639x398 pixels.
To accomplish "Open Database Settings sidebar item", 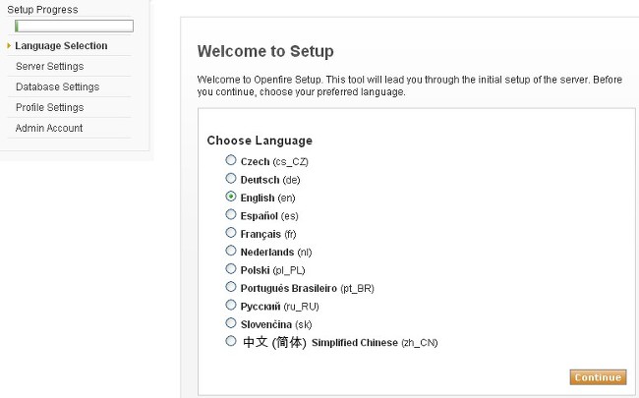I will pyautogui.click(x=57, y=86).
